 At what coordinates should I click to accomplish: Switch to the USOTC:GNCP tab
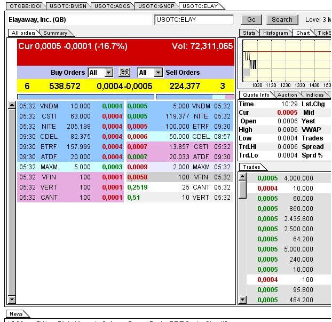pos(156,6)
